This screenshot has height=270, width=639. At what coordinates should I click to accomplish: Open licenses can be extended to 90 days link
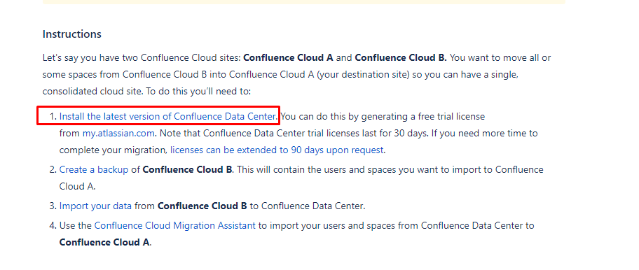click(277, 150)
